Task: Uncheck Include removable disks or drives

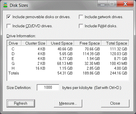Action: pyautogui.click(x=9, y=17)
